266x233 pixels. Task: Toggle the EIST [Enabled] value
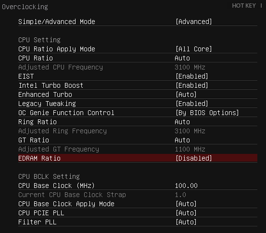click(192, 76)
